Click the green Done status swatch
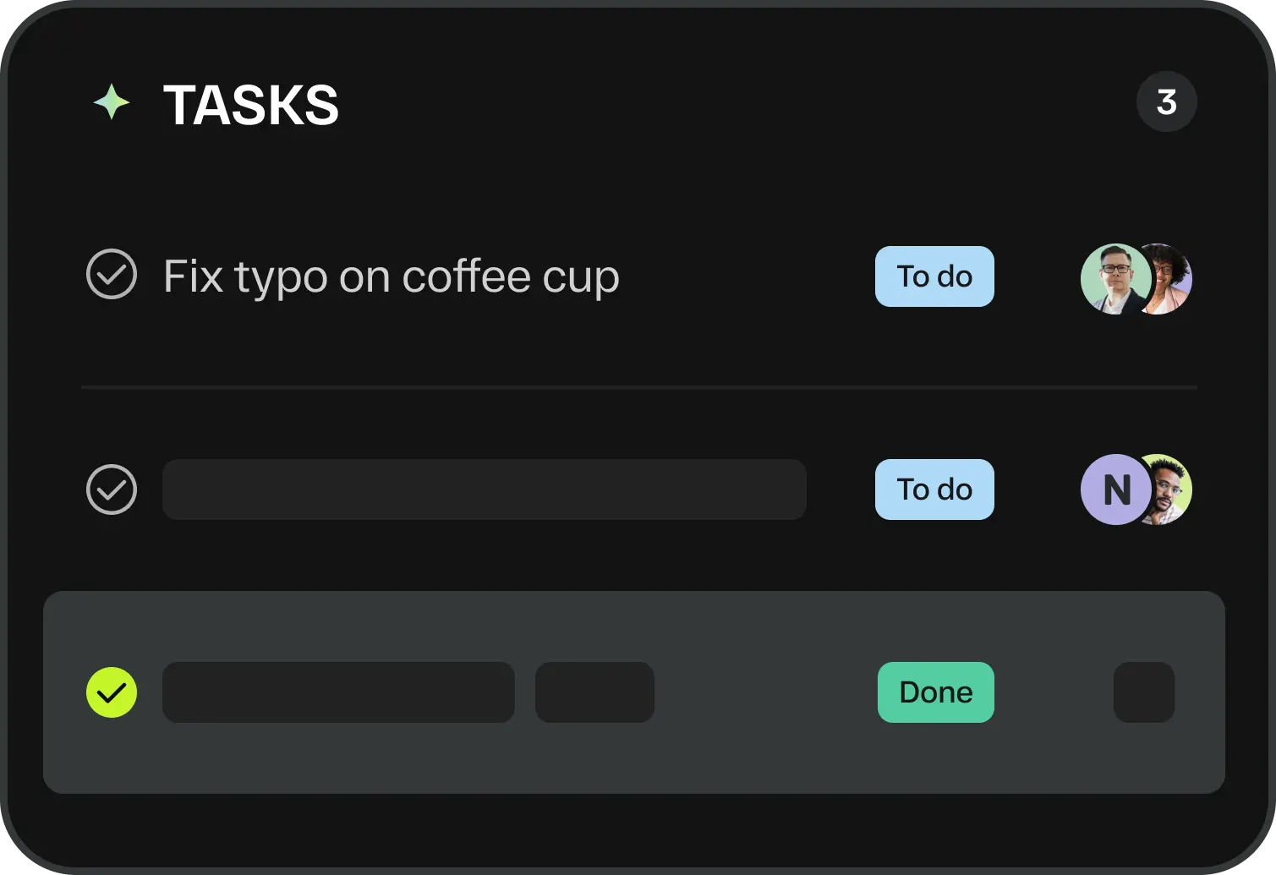 [x=935, y=692]
